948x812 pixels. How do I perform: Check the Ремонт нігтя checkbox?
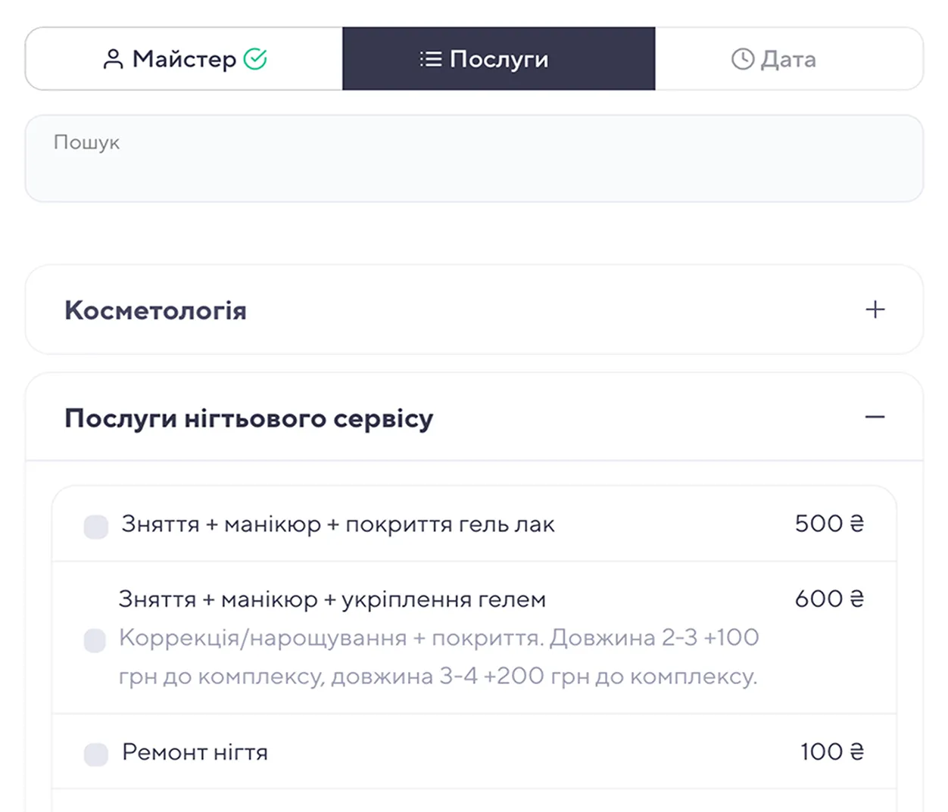(x=96, y=754)
